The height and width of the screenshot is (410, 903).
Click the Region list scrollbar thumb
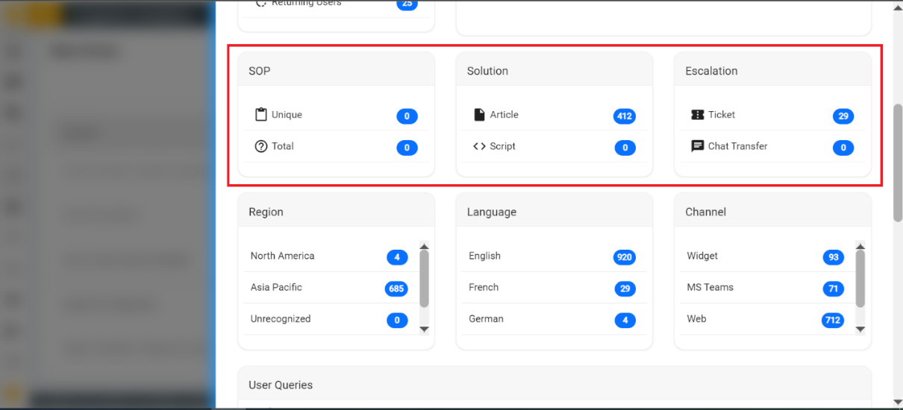click(x=424, y=279)
